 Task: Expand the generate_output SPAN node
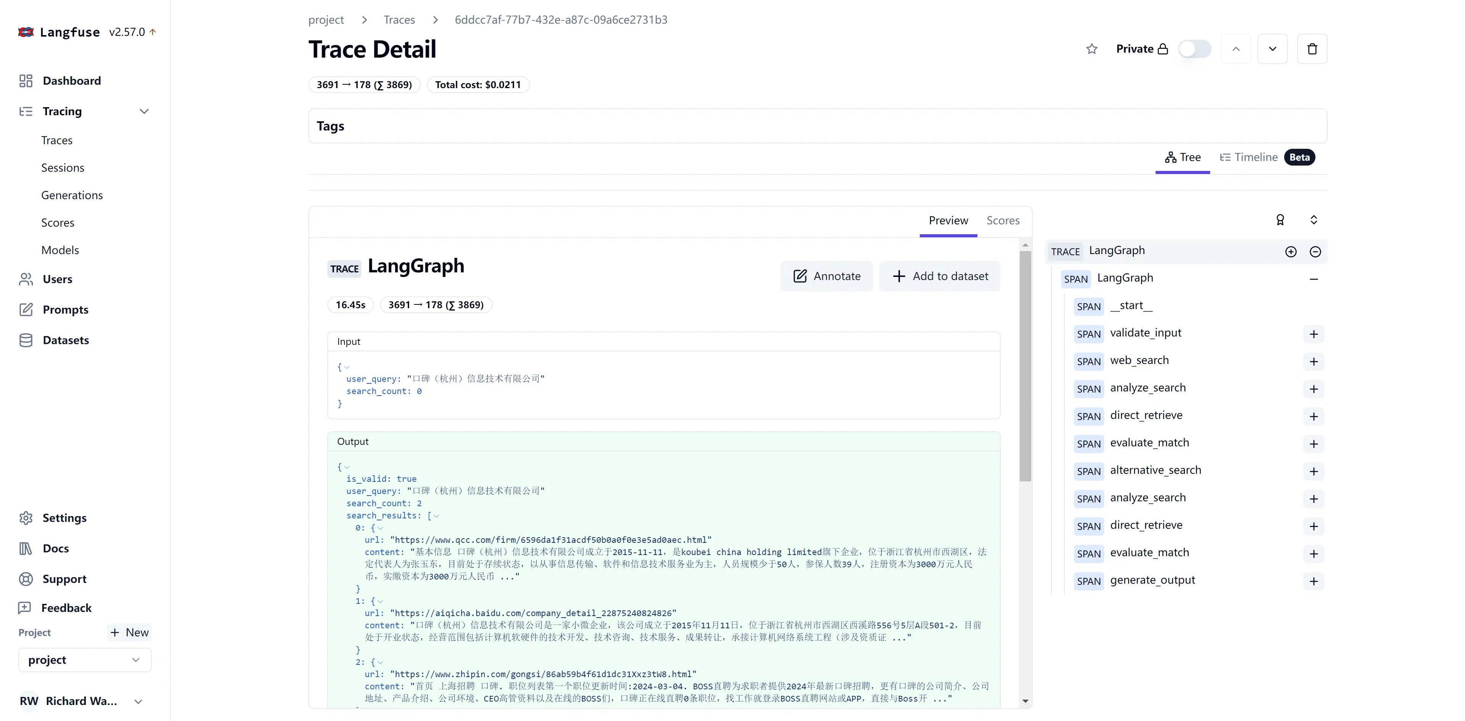(1314, 580)
